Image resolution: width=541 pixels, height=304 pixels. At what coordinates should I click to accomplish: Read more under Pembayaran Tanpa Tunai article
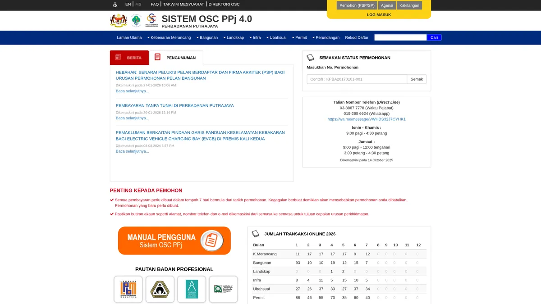tap(132, 118)
